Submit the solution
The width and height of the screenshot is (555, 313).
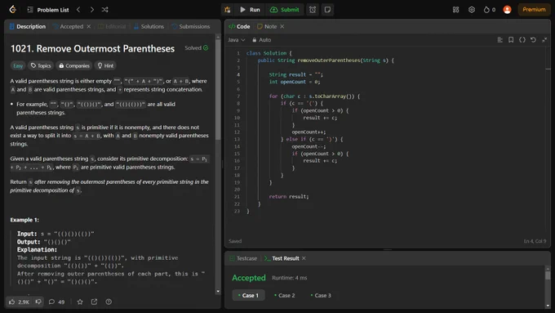285,10
